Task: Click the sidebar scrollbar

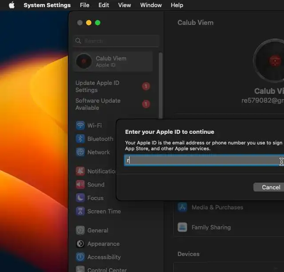Action: click(161, 85)
